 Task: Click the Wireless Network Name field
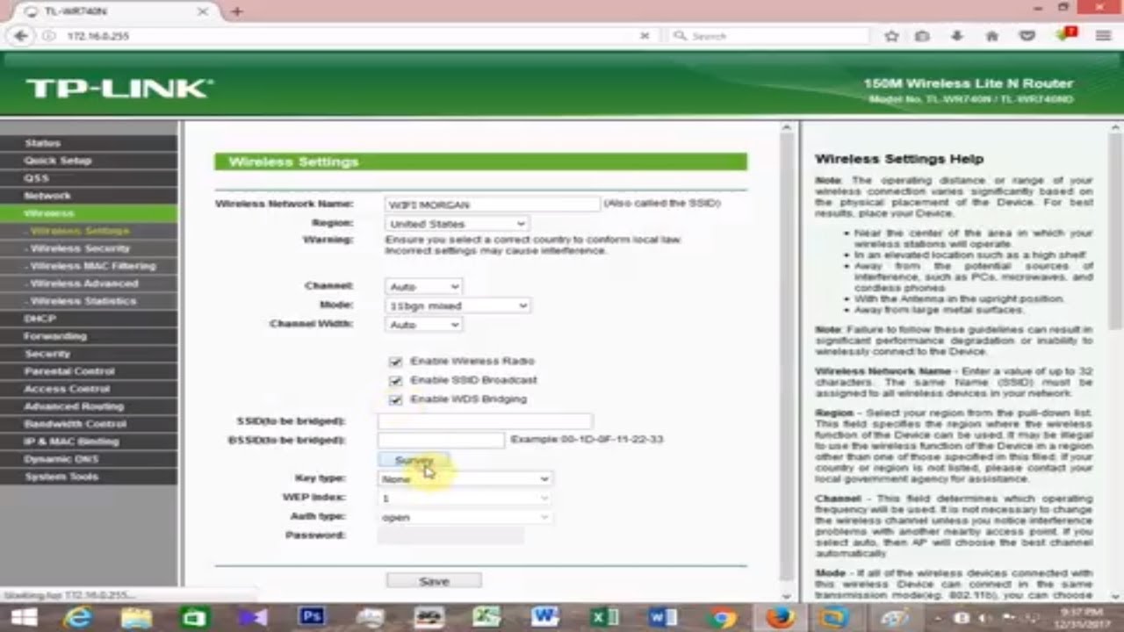point(492,205)
